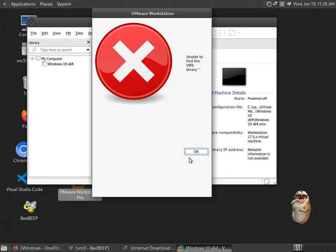The height and width of the screenshot is (252, 336).
Task: Click the VM screen thumbnail preview
Action: click(234, 76)
